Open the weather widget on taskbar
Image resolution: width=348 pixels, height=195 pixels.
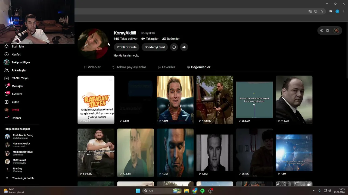point(14,191)
